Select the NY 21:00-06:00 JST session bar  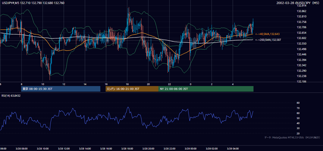tap(206, 89)
